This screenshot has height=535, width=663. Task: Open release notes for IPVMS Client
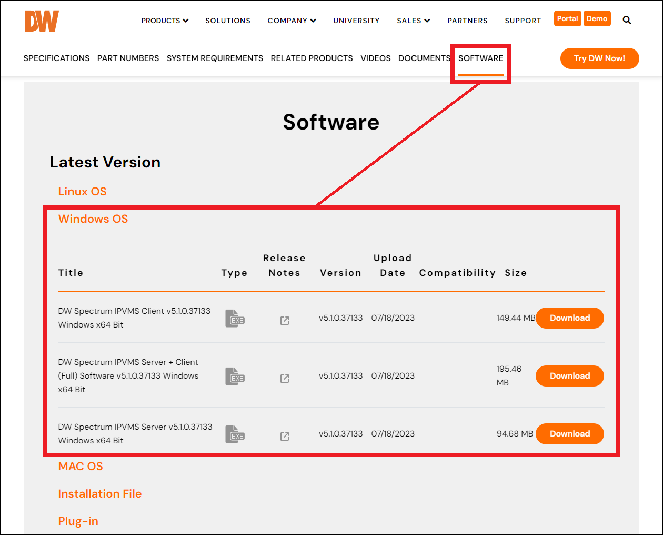click(285, 321)
